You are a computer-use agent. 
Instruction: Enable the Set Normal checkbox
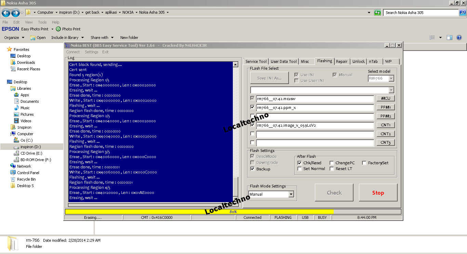(x=300, y=169)
